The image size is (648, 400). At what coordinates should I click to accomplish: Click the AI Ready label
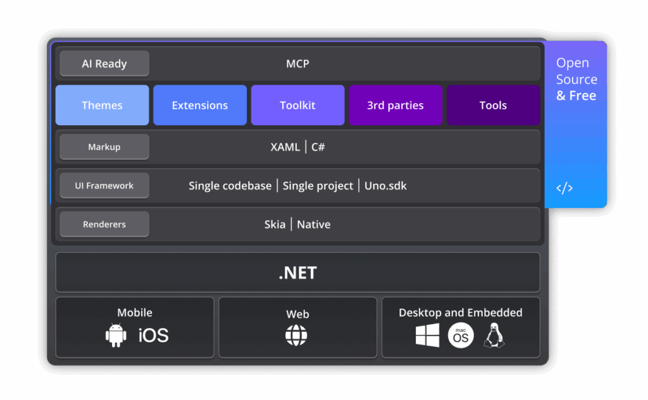(104, 64)
